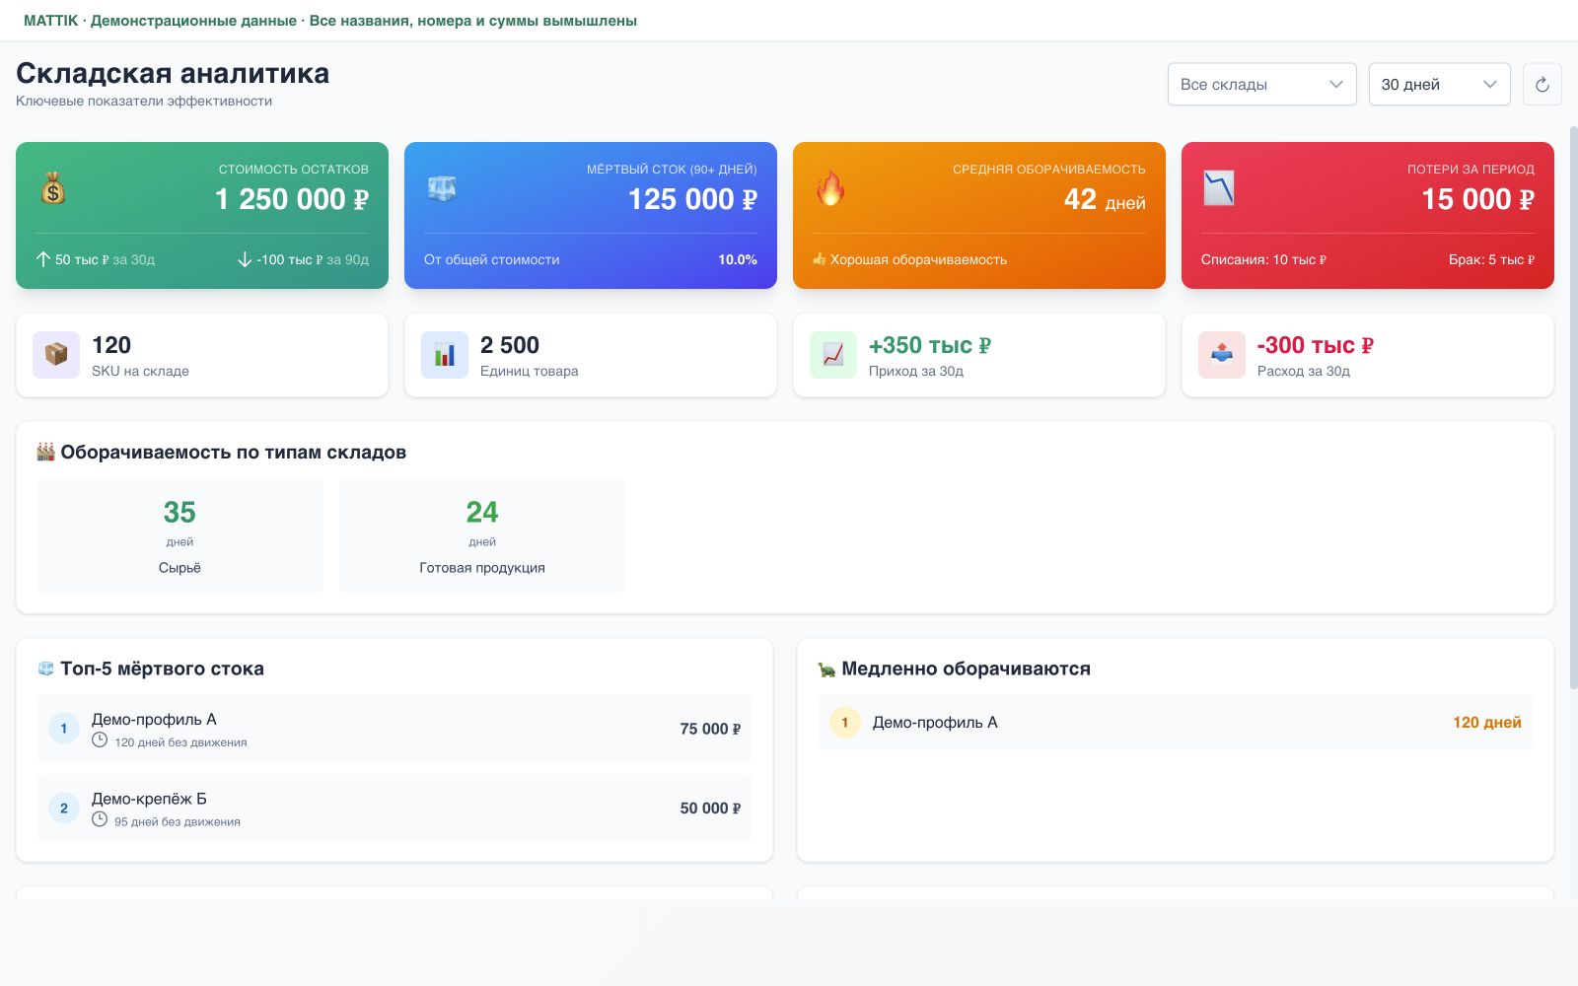Viewport: 1578px width, 986px height.
Task: Click the 10.0% share value
Action: [x=738, y=259]
